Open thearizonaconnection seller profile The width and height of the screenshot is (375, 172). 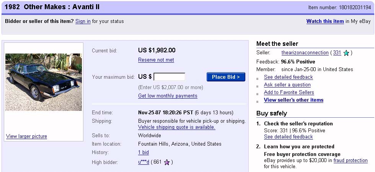click(x=305, y=53)
